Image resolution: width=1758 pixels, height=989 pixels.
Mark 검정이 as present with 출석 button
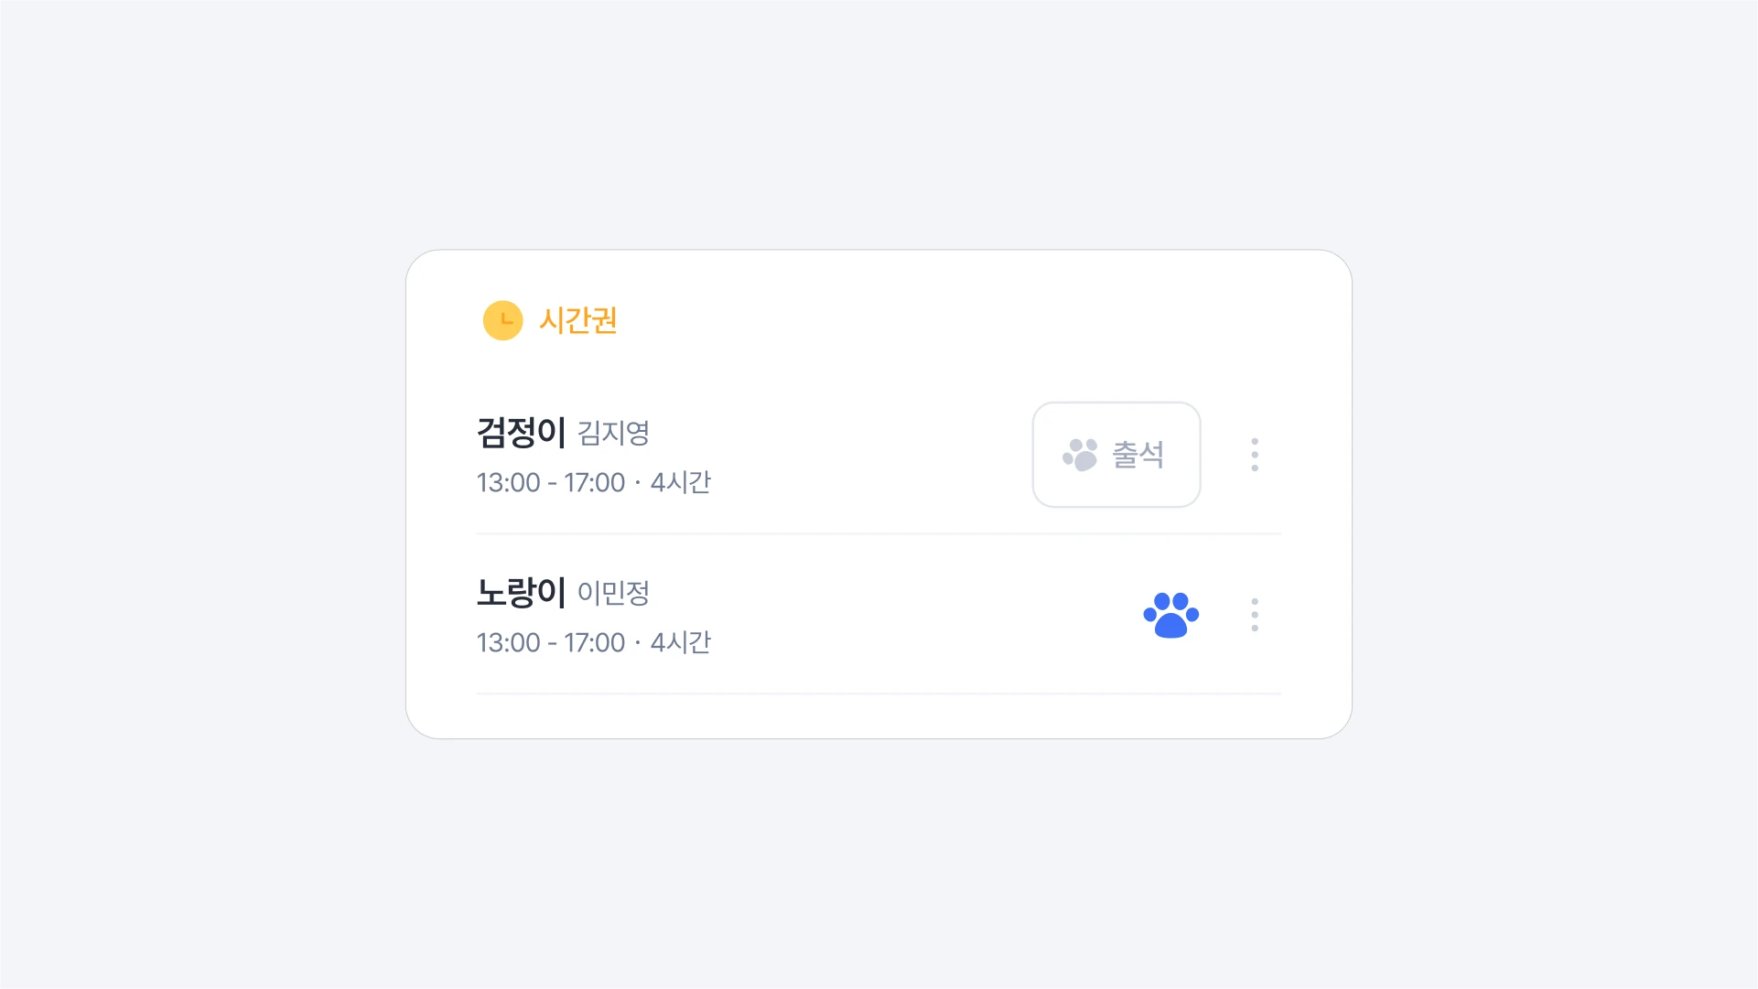click(x=1116, y=455)
